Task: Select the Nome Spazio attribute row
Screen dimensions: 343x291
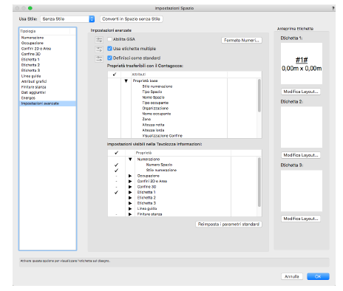Action: point(183,97)
